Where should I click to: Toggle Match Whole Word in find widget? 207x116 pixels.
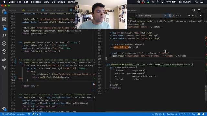(169, 16)
